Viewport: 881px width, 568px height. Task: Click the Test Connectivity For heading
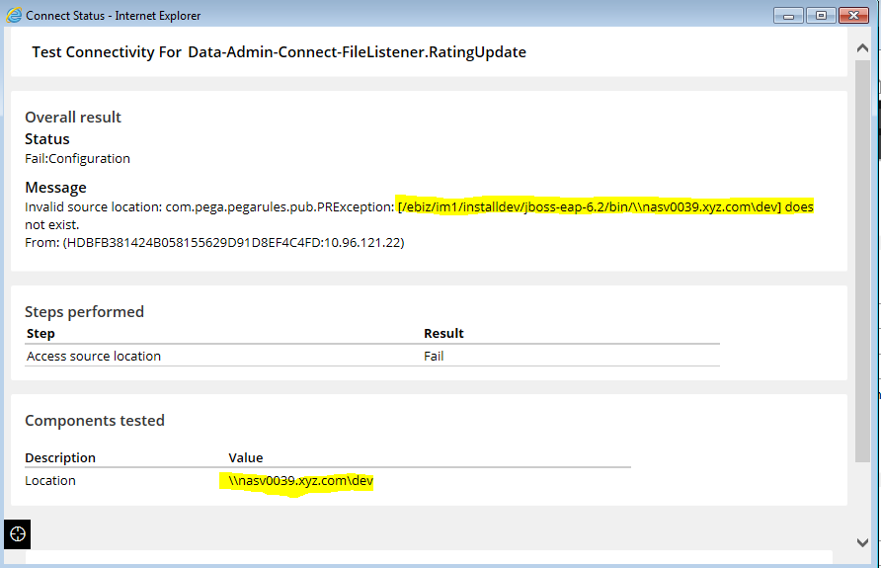[279, 52]
